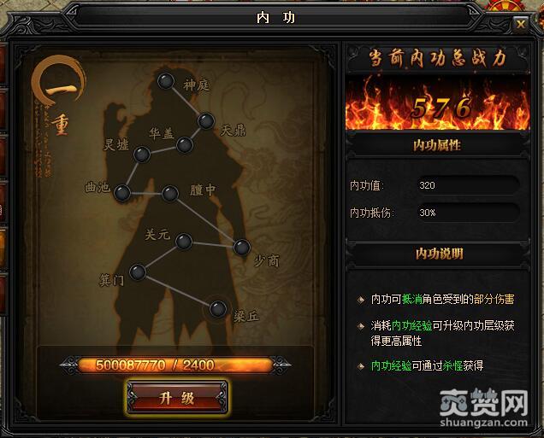Viewport: 544px width, 438px height.
Task: Click the 内功属性 section header
Action: pos(437,145)
